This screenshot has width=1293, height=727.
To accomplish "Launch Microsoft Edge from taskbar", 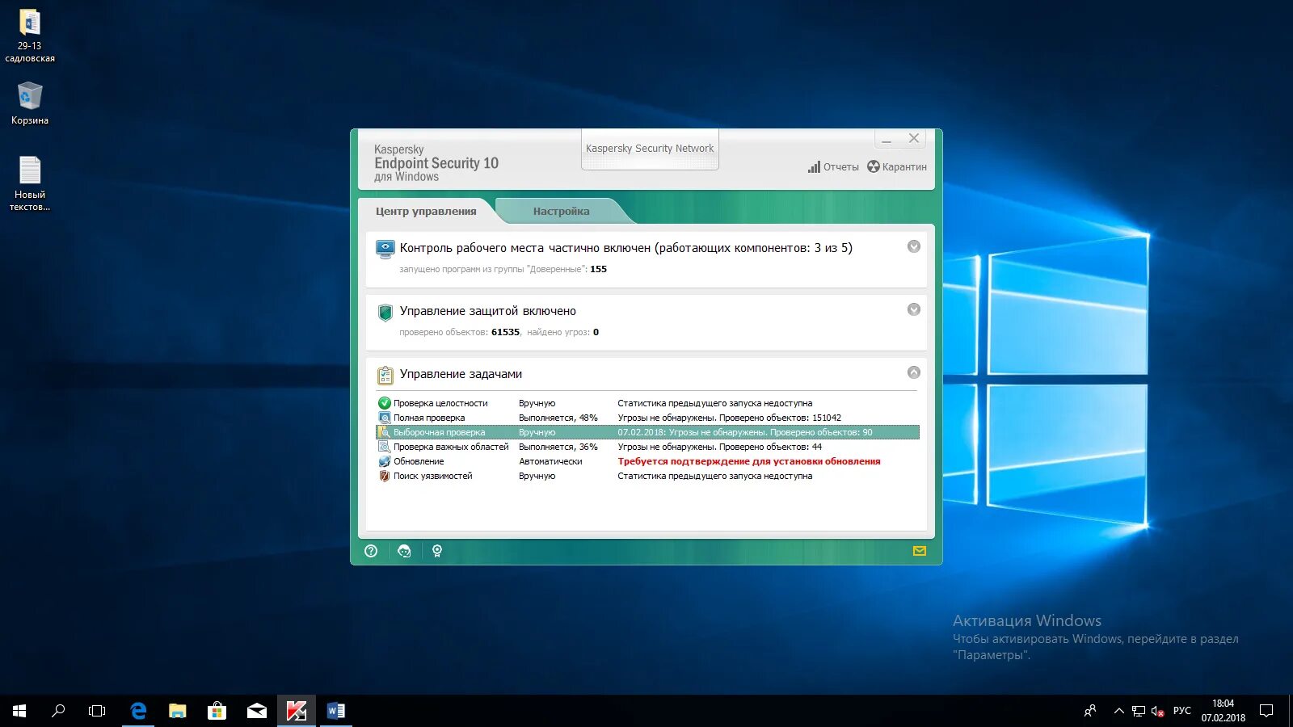I will click(138, 711).
